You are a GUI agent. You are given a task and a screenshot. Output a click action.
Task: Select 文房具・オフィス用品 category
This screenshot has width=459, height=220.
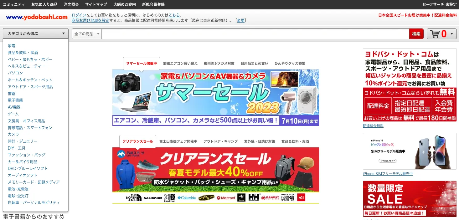(26, 121)
